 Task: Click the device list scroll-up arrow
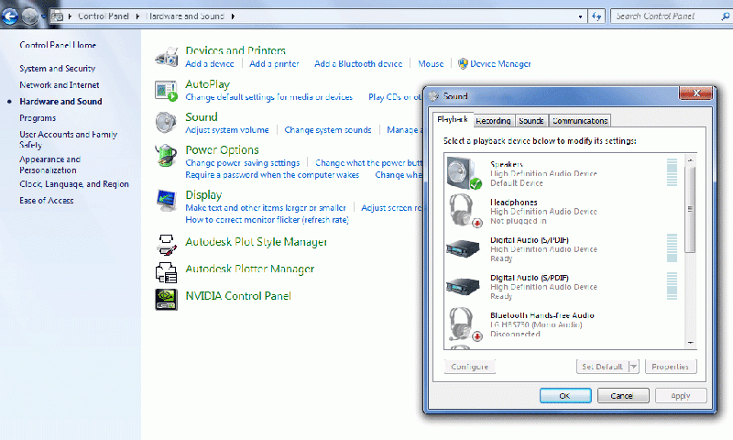point(691,160)
